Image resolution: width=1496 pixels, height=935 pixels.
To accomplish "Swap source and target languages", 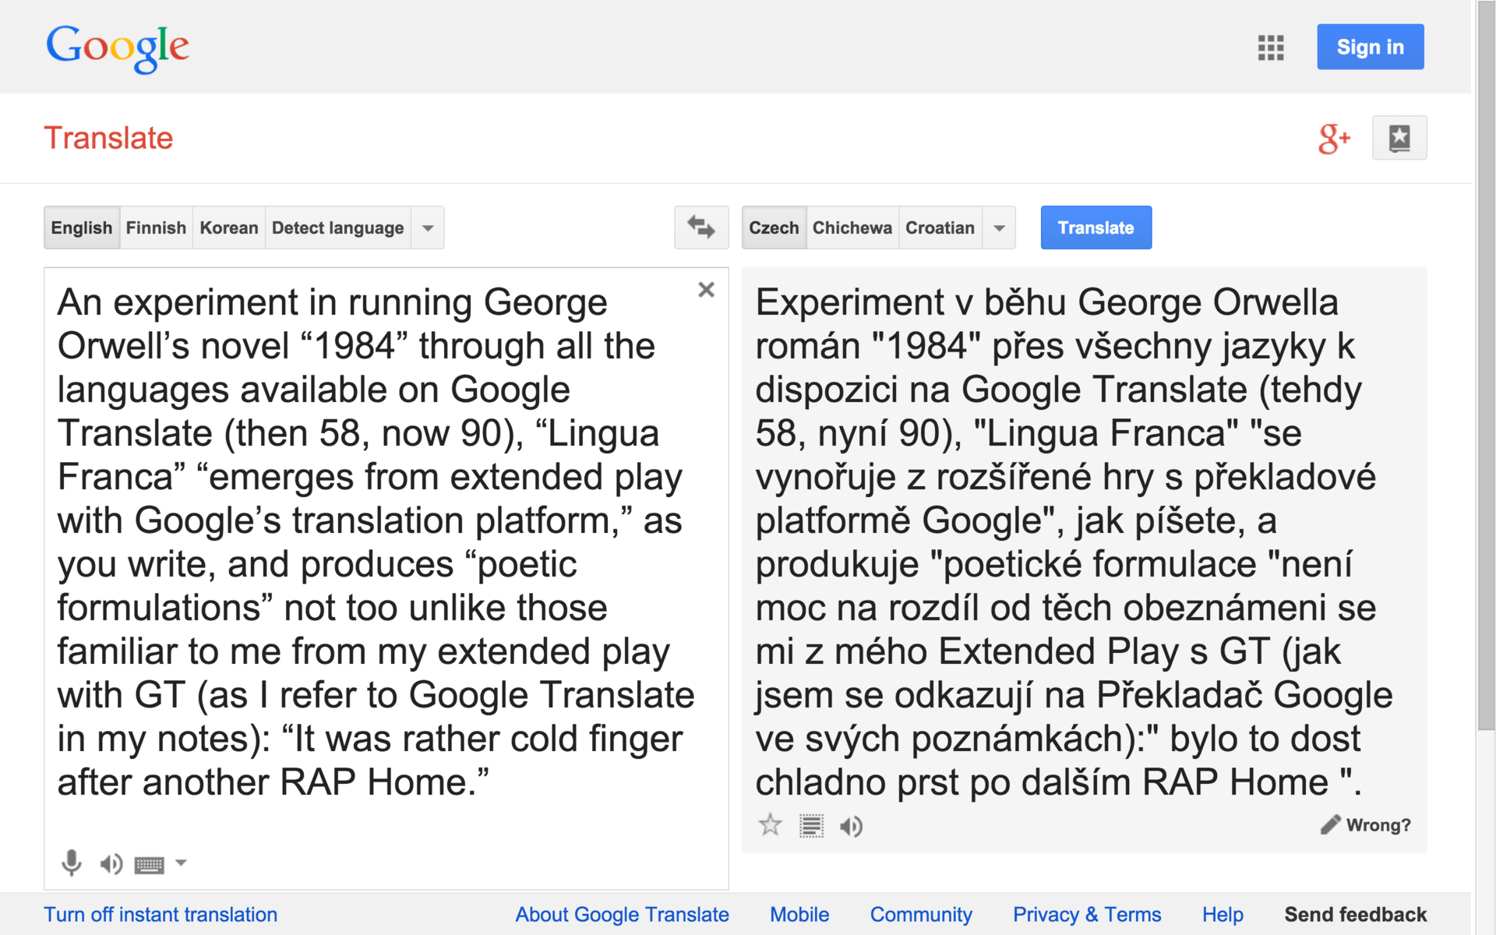I will [700, 228].
